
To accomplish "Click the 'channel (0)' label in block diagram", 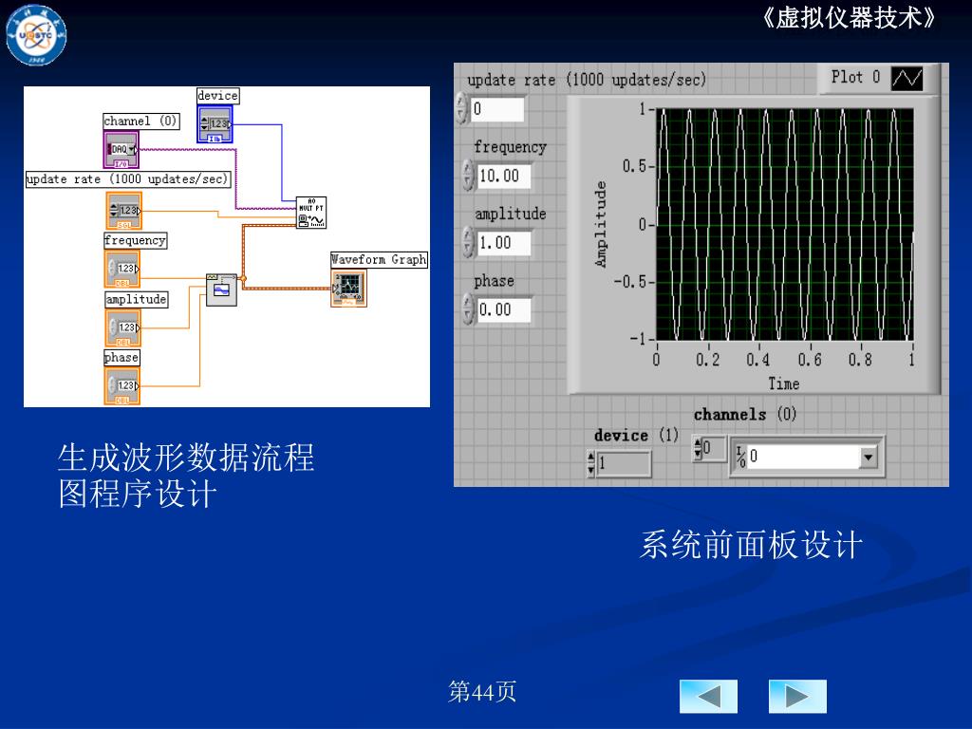I will 140,121.
